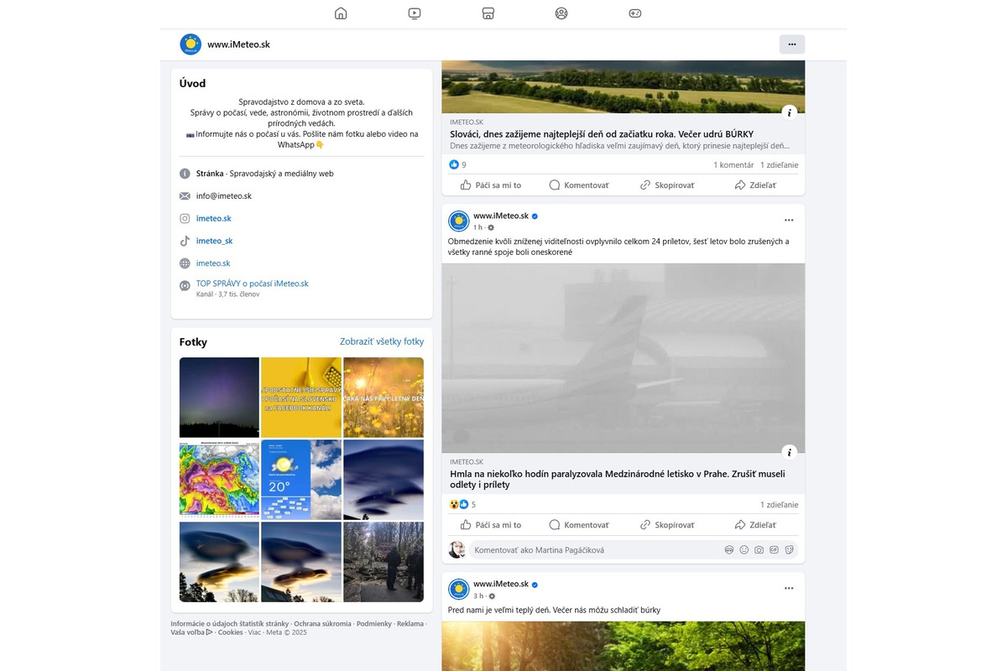Open the imeteo_sk TikTok link
The height and width of the screenshot is (671, 1007).
[x=214, y=241]
